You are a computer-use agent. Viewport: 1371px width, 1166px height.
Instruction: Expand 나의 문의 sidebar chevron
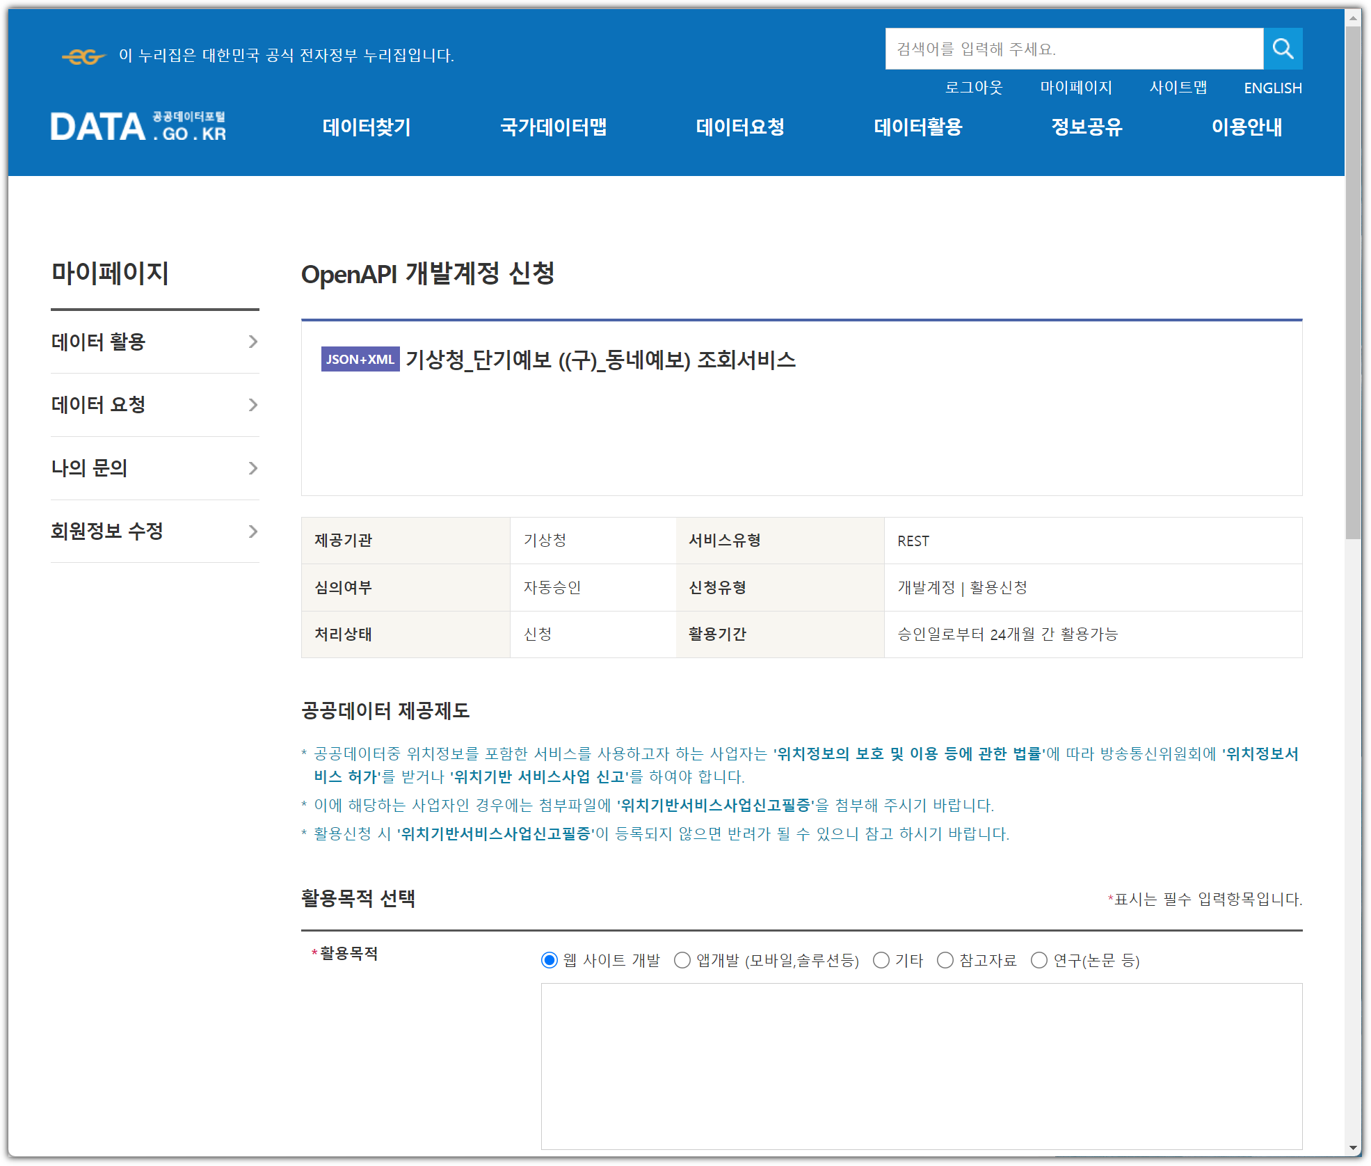tap(252, 468)
